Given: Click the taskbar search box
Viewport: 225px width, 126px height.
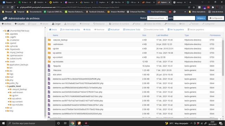Looking at the screenshot, I should tap(31, 123).
